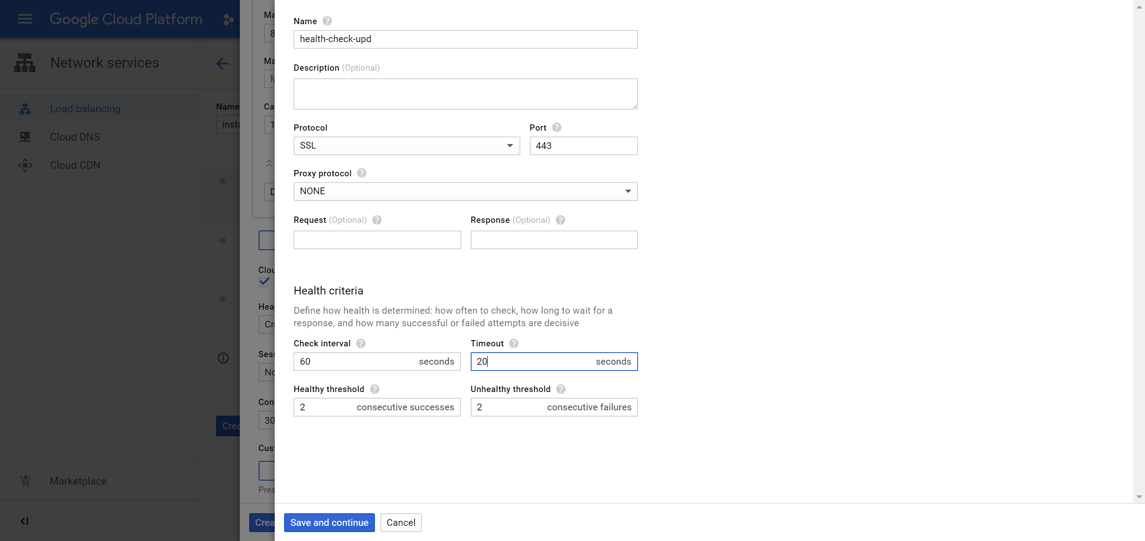Open help for Healthy threshold
Screen dimensions: 1145x541
(375, 389)
